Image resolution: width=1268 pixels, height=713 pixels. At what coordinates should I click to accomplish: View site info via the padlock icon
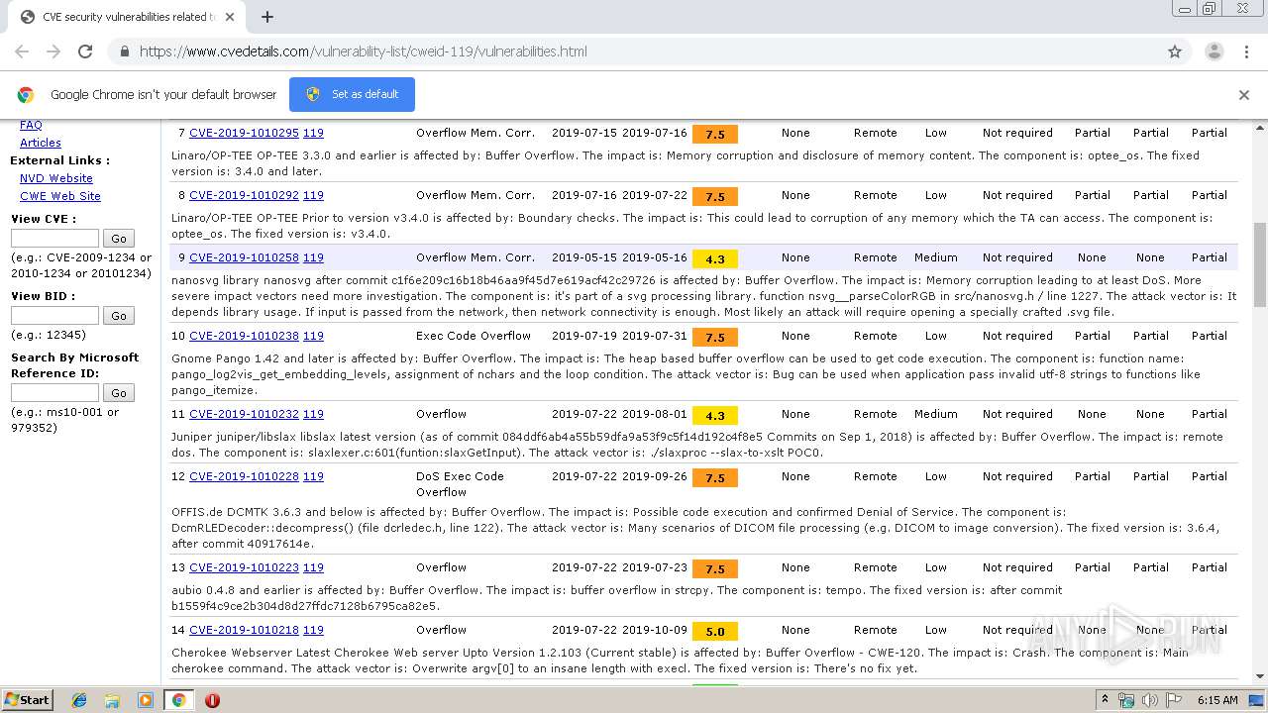124,51
